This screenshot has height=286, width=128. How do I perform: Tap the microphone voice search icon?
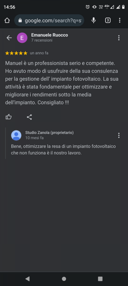coord(94,20)
